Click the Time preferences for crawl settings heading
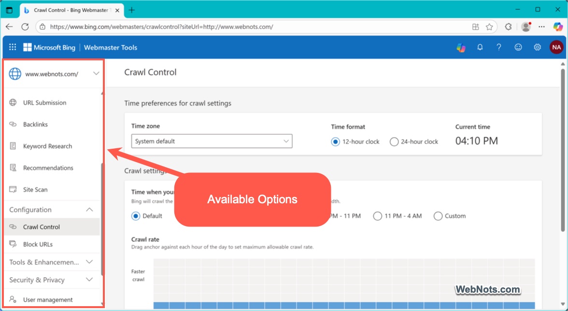Screen dimensions: 568x311 [178, 103]
